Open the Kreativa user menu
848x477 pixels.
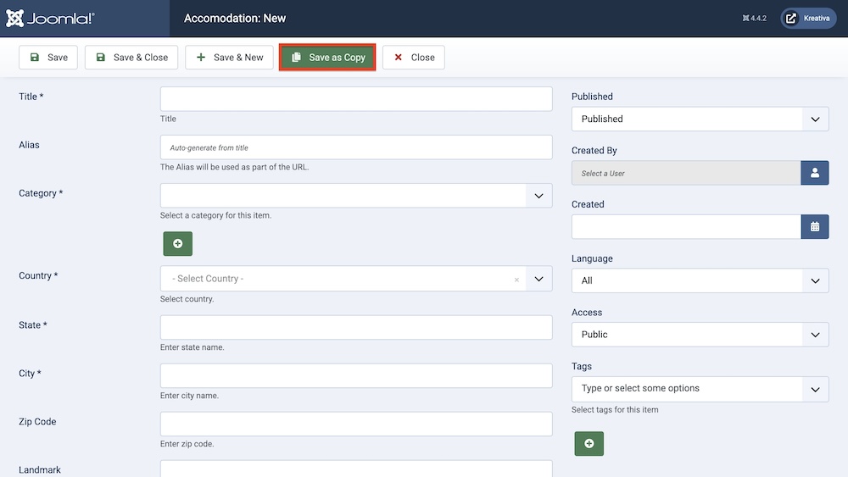point(808,18)
